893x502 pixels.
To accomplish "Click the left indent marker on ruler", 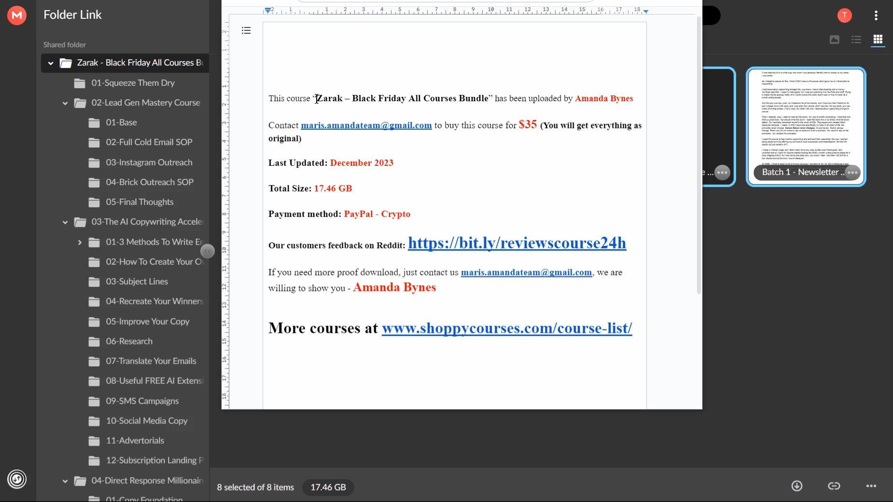I will click(x=268, y=10).
